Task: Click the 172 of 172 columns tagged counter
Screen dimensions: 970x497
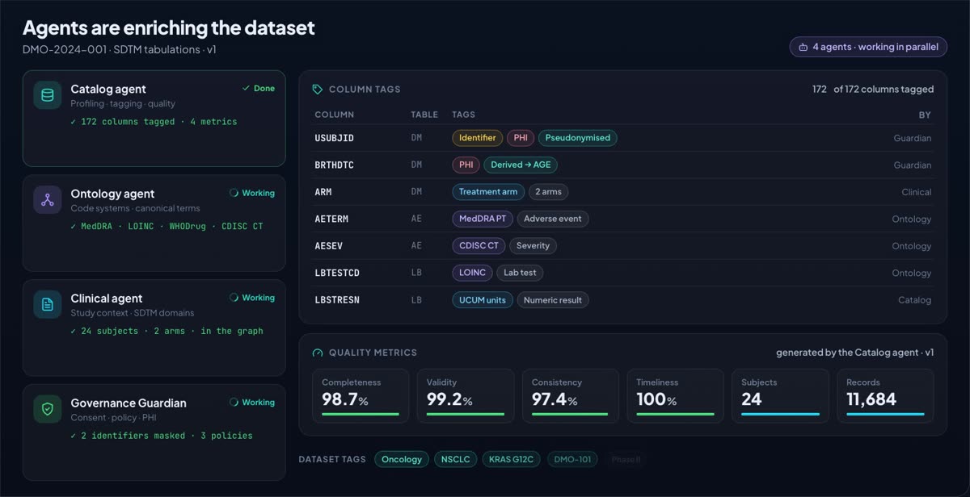Action: (873, 90)
